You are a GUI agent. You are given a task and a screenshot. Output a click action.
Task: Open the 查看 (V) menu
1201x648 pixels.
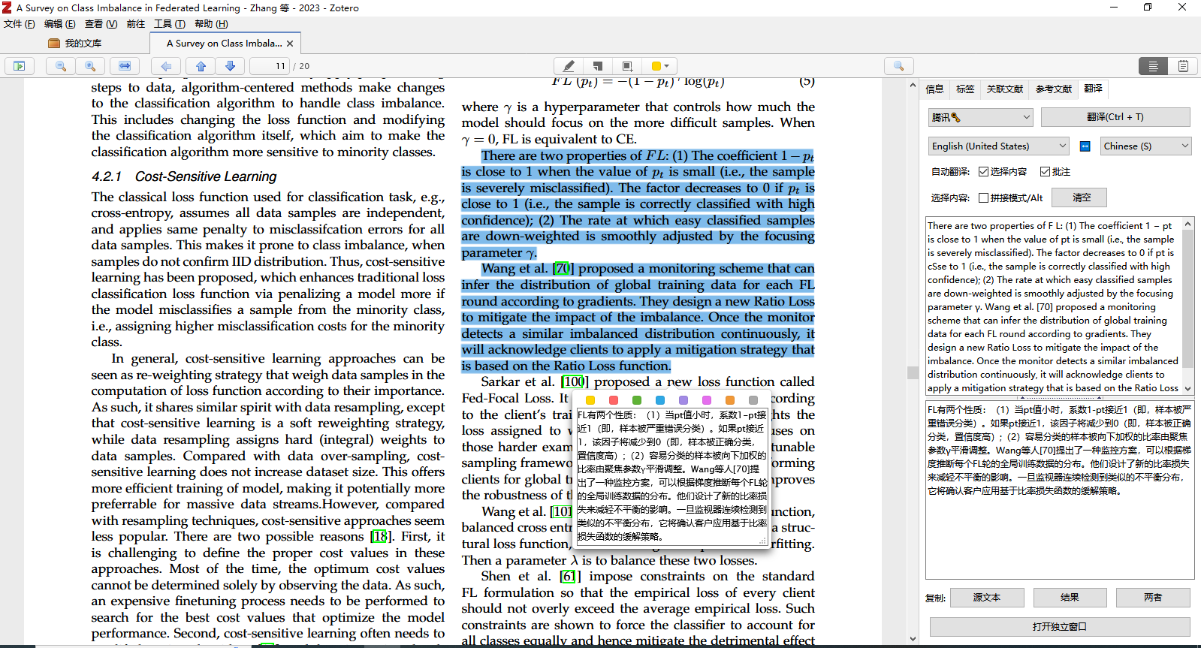(x=101, y=24)
